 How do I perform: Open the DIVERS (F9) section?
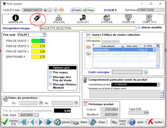128,18
